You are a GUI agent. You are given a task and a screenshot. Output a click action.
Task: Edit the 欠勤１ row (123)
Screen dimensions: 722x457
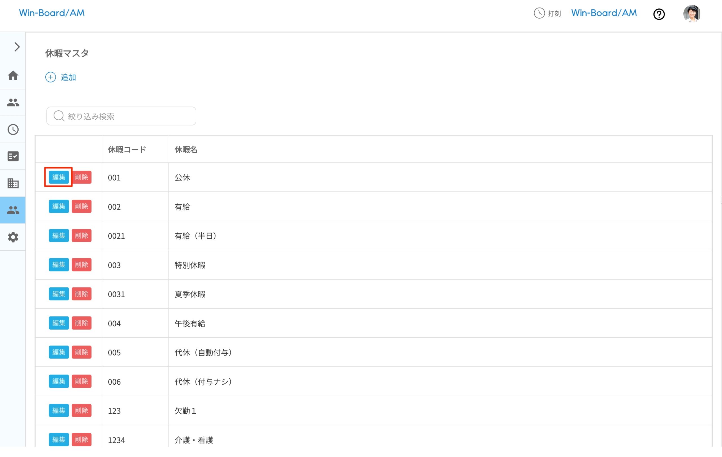(58, 411)
